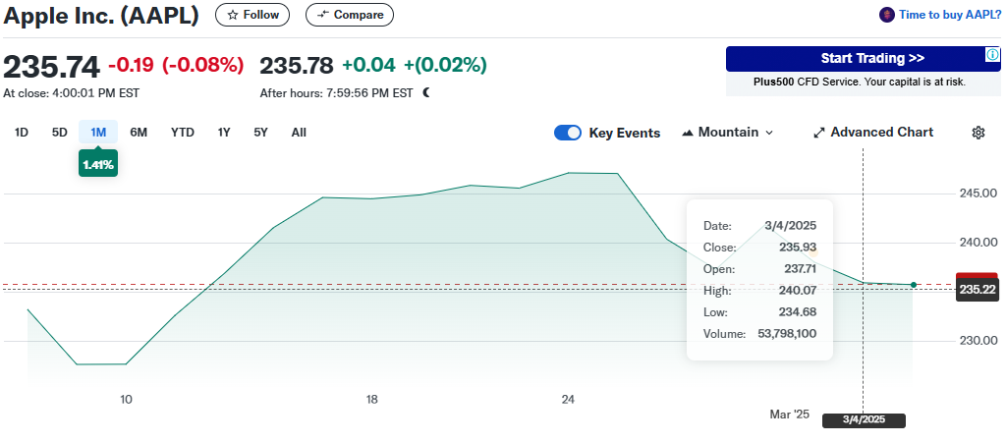1006x443 pixels.
Task: Click the latest data point dot
Action: (914, 285)
